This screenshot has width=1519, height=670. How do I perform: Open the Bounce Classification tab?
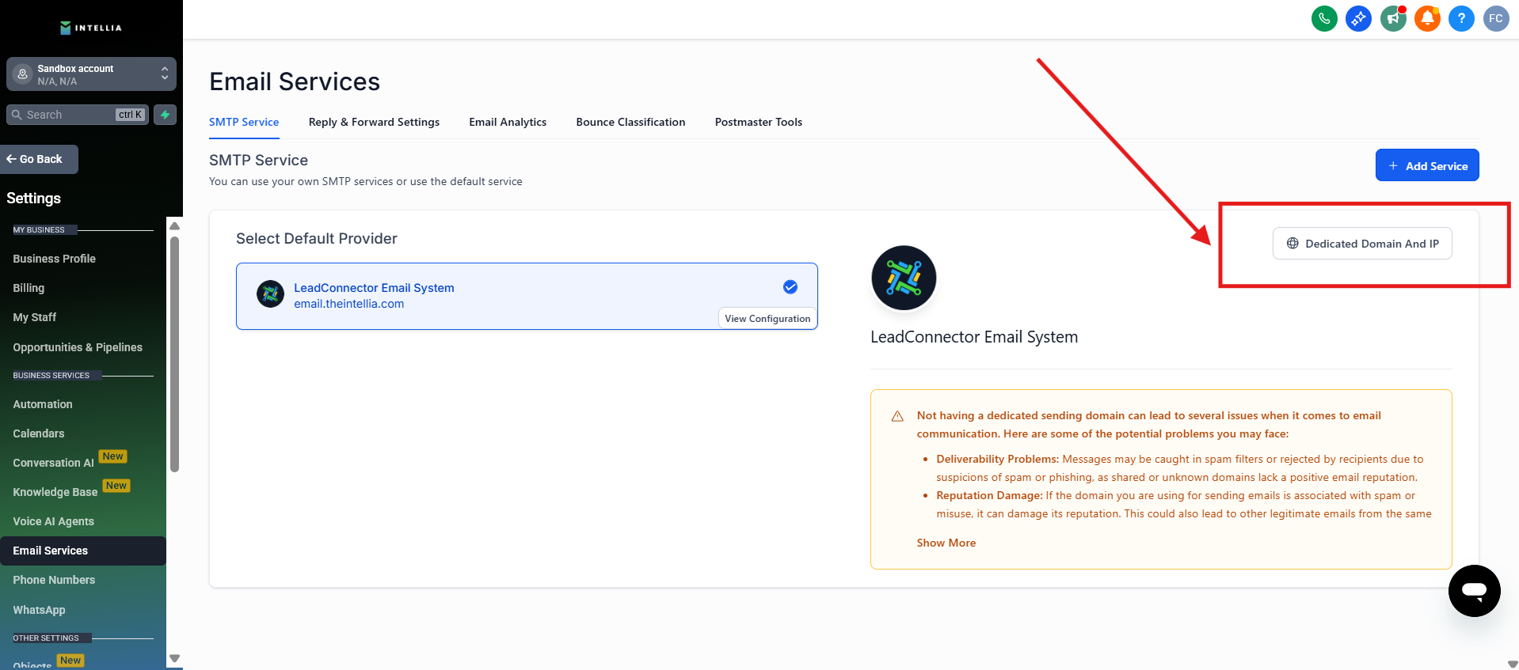[630, 122]
